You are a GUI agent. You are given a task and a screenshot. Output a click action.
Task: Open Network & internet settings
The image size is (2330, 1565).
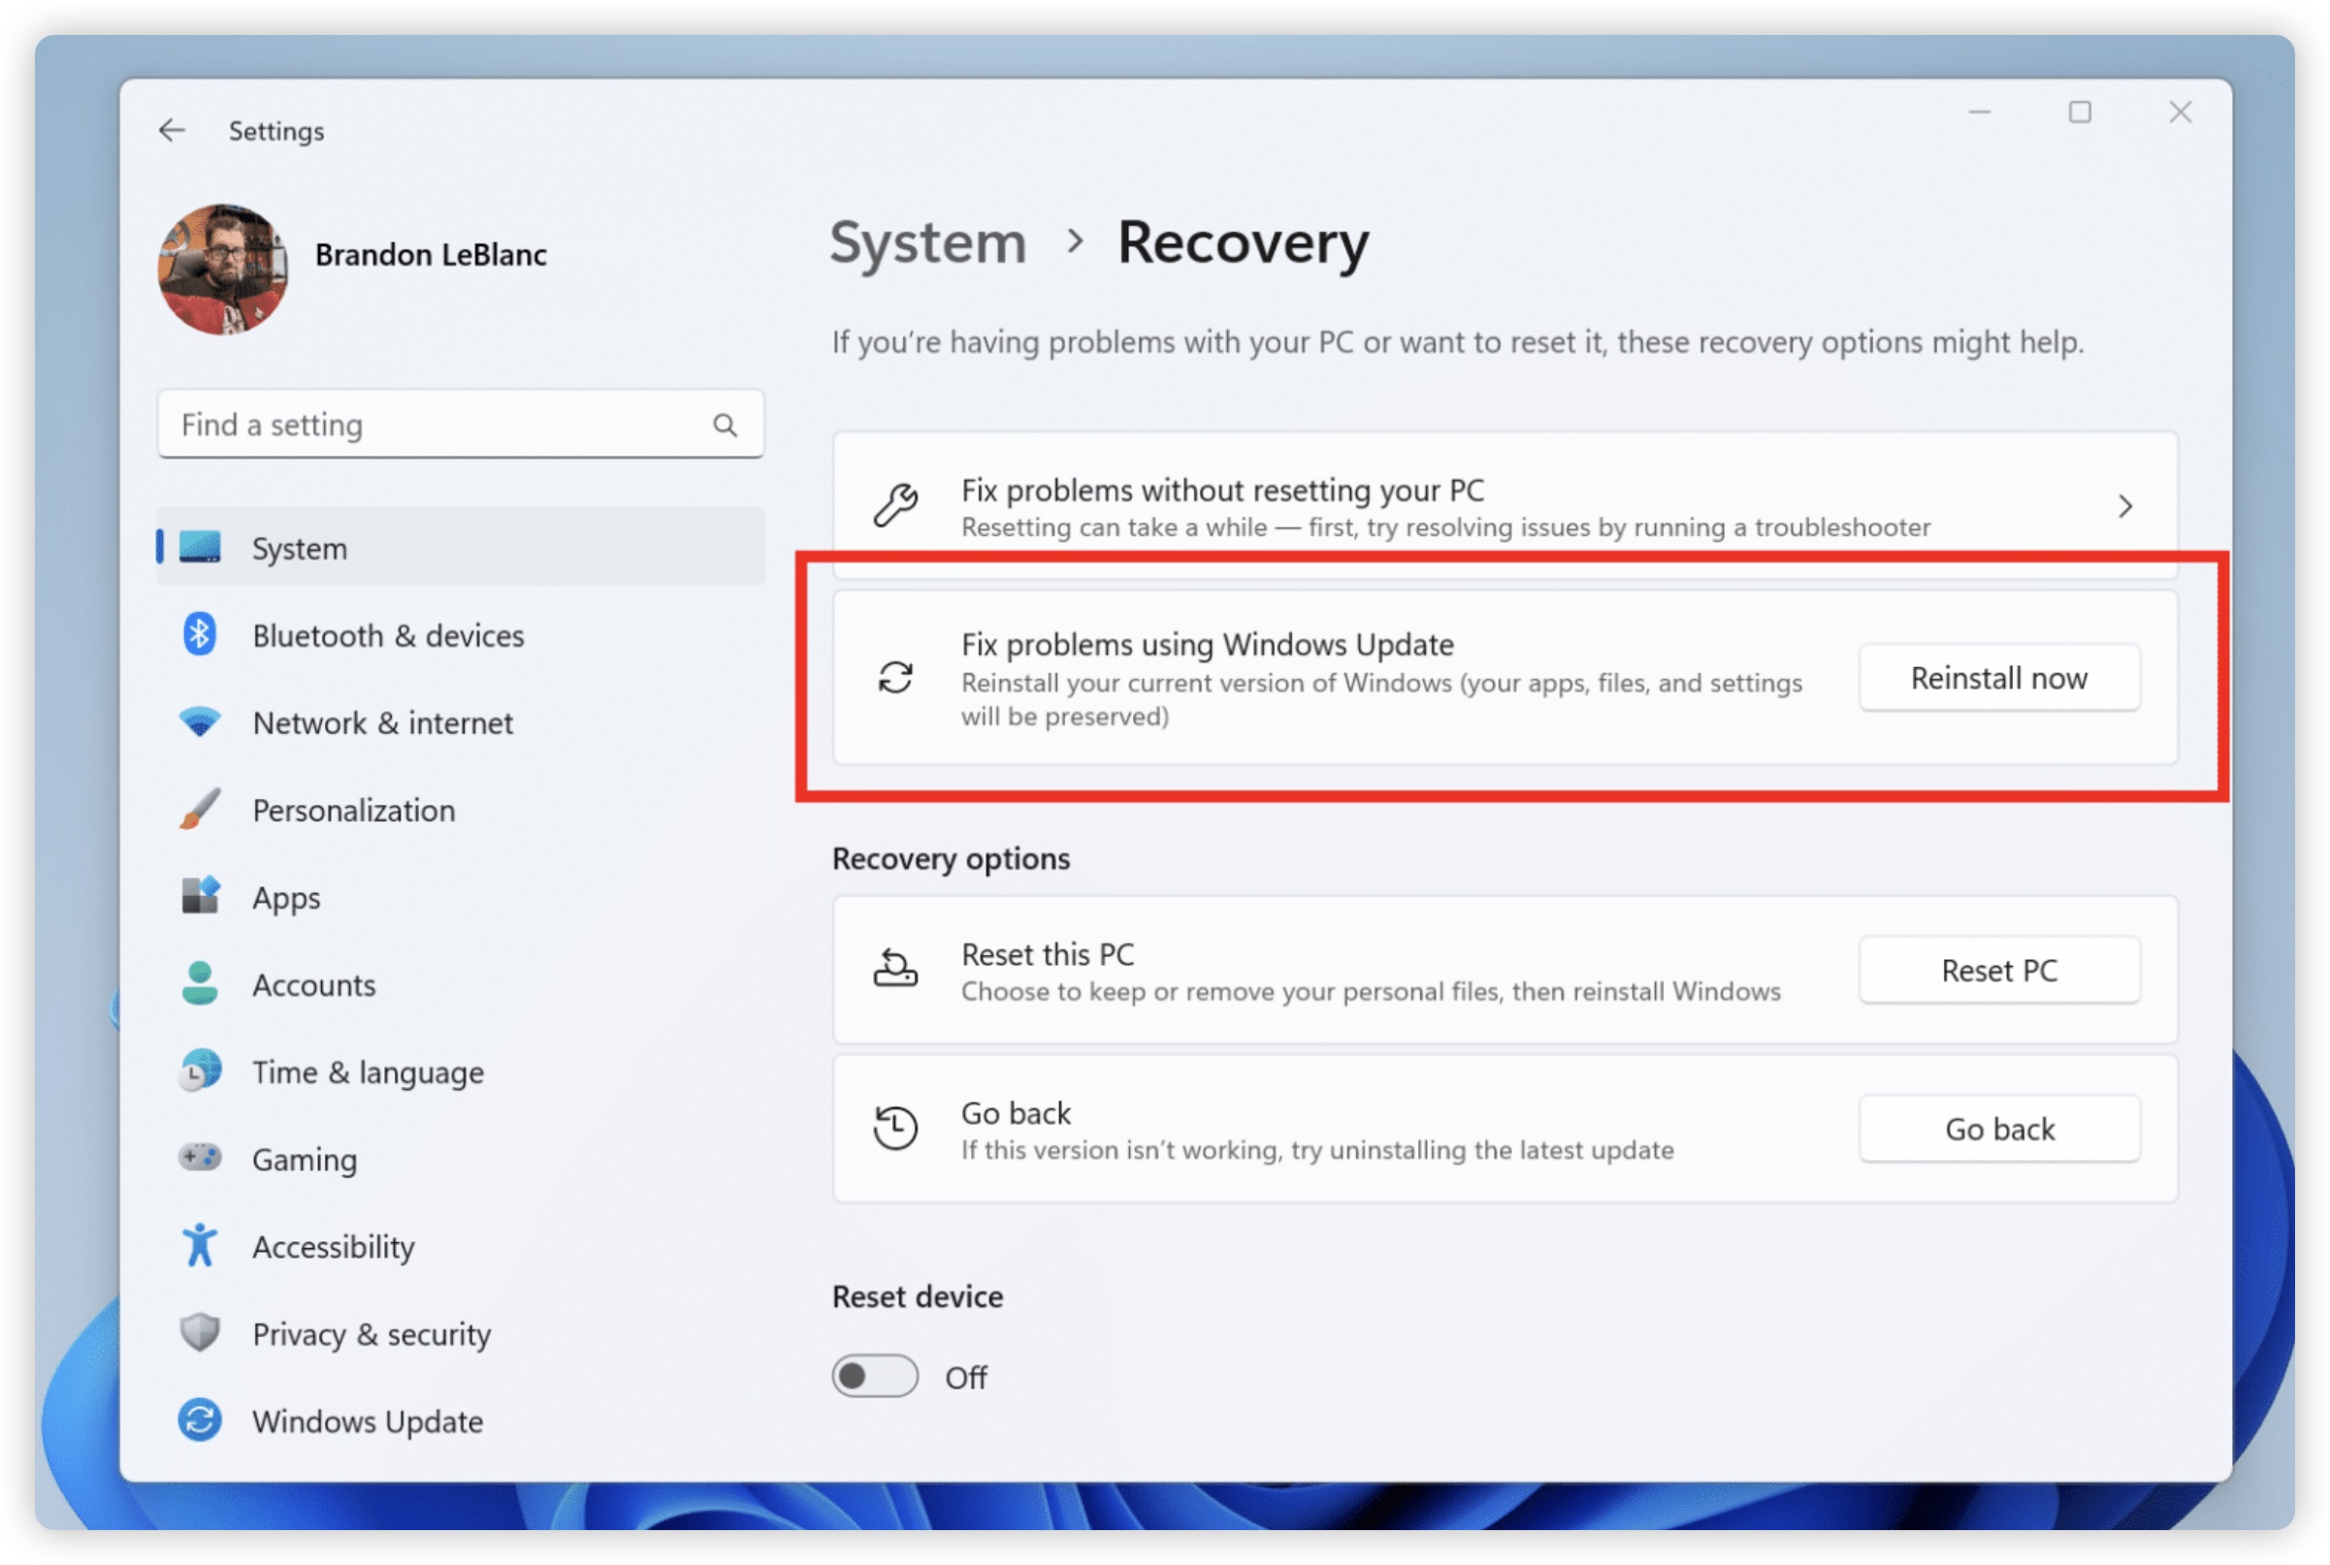383,722
